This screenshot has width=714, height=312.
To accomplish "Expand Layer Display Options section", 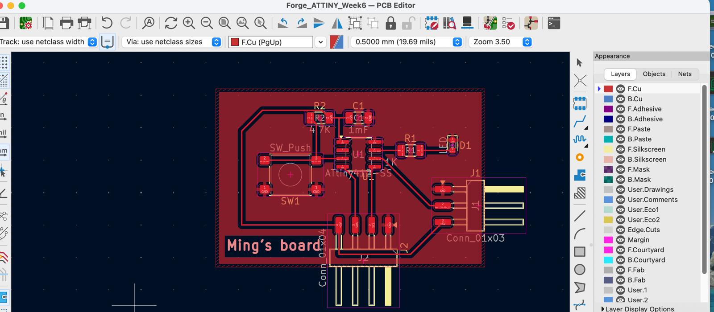I will (603, 309).
